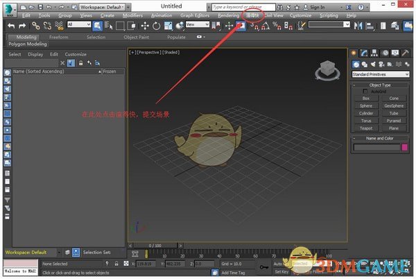The image size is (416, 279).
Task: Click the Sphere primitive button
Action: 366,105
